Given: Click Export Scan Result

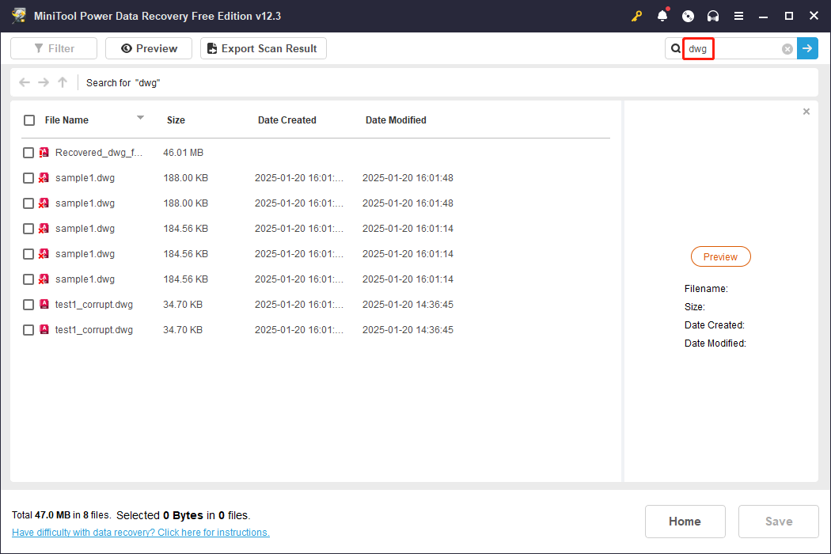Looking at the screenshot, I should (263, 48).
